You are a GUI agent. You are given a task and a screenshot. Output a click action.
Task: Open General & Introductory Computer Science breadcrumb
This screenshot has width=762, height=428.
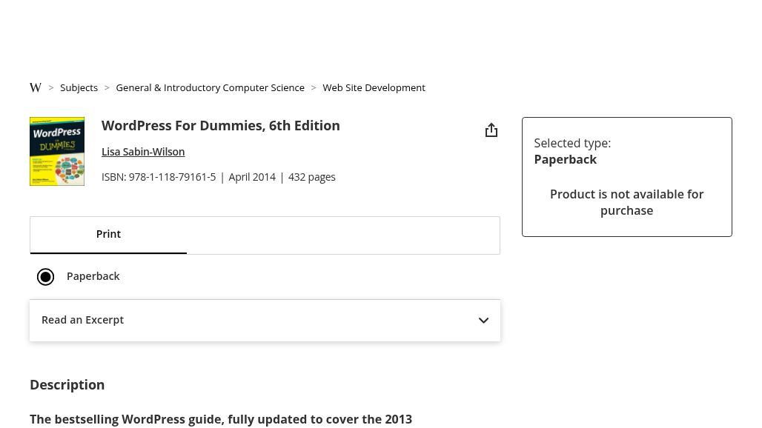click(x=210, y=87)
